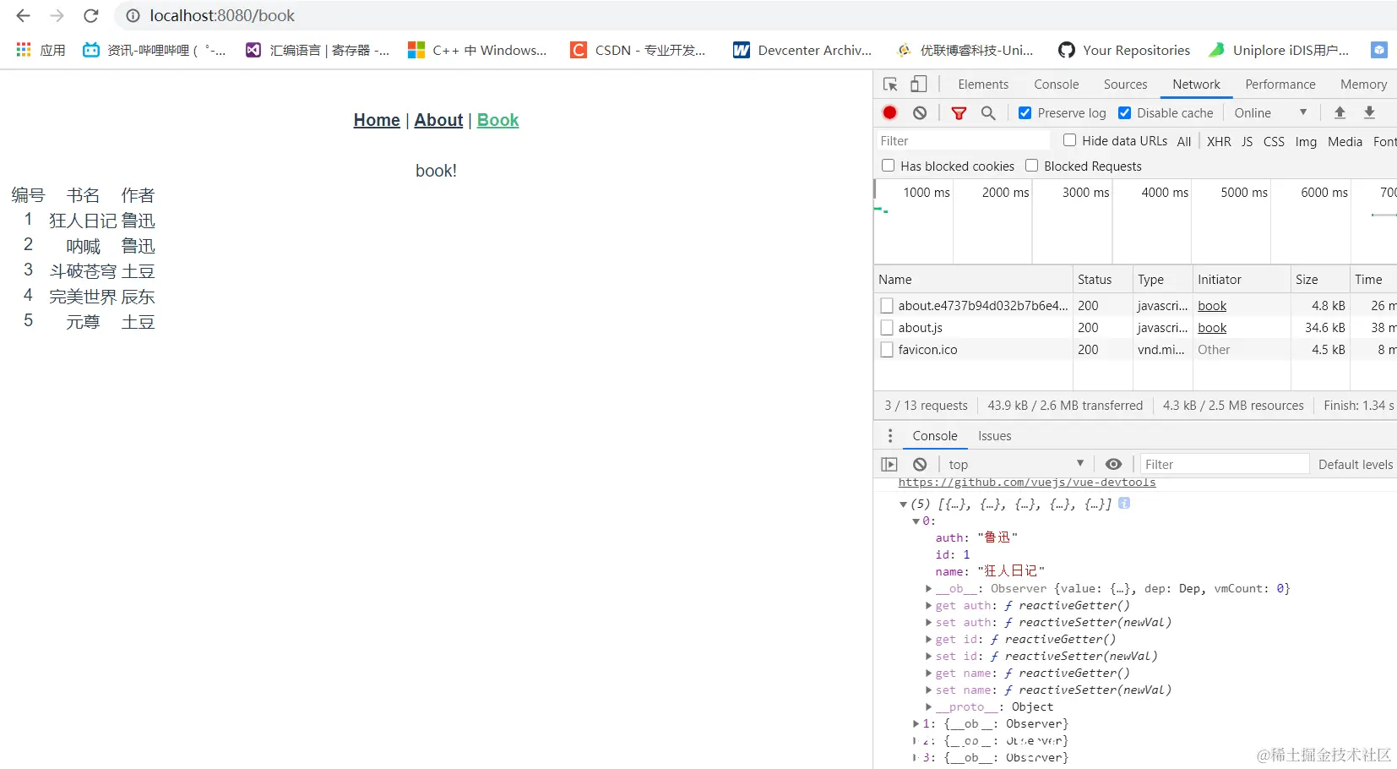Expand the get auth reactiveGetter entry
The width and height of the screenshot is (1397, 769).
[x=929, y=606]
